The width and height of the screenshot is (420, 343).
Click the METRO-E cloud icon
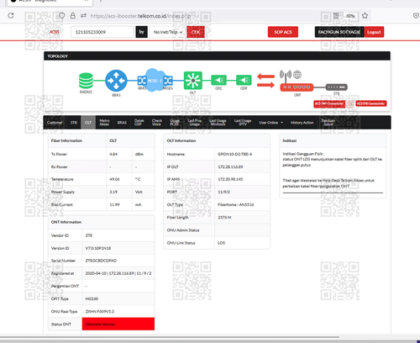154,80
